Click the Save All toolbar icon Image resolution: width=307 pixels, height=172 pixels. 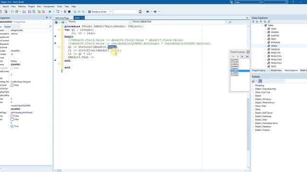tap(30, 11)
